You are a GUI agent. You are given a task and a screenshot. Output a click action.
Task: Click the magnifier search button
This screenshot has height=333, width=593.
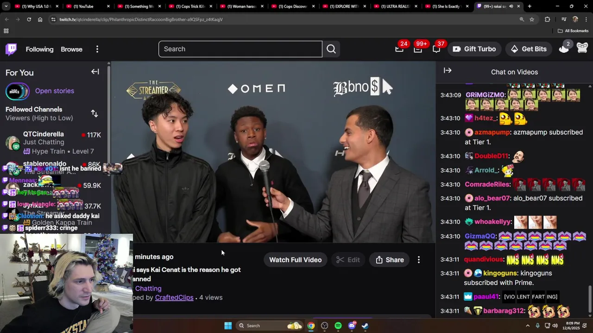click(331, 49)
